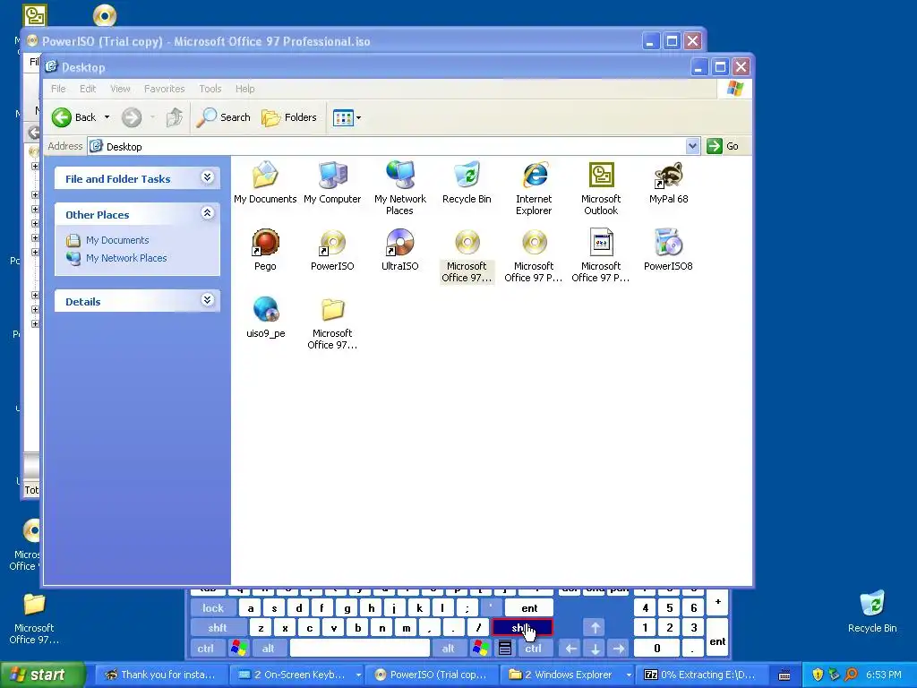Select Microsoft Office 97 folder in Explorer
Image resolution: width=917 pixels, height=688 pixels.
[332, 322]
